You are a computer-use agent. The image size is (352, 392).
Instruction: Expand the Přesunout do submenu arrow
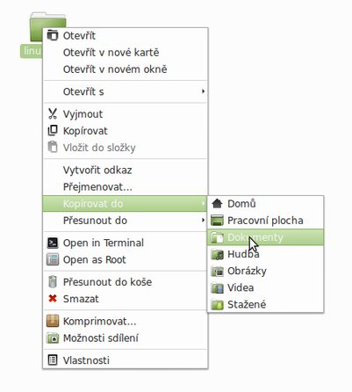203,220
